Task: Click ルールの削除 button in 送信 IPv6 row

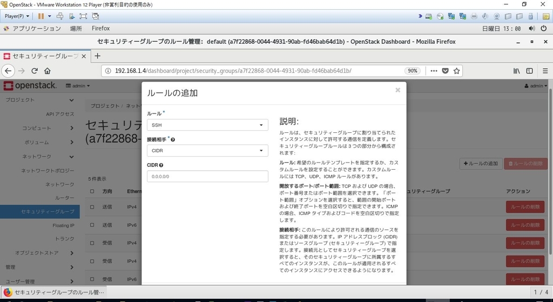Action: [525, 225]
